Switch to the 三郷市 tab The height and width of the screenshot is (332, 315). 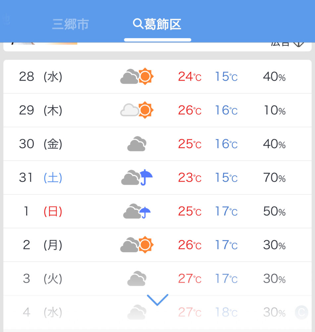point(70,24)
